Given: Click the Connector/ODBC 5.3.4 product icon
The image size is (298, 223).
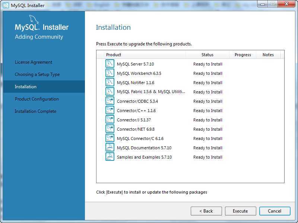Looking at the screenshot, I should coord(110,101).
